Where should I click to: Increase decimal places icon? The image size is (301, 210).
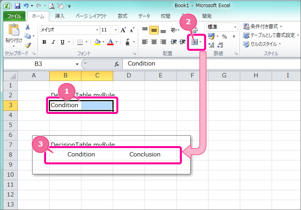click(x=211, y=45)
